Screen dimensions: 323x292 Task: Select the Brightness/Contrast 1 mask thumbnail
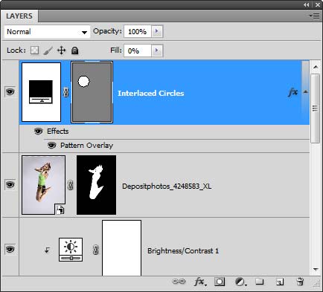pos(121,248)
